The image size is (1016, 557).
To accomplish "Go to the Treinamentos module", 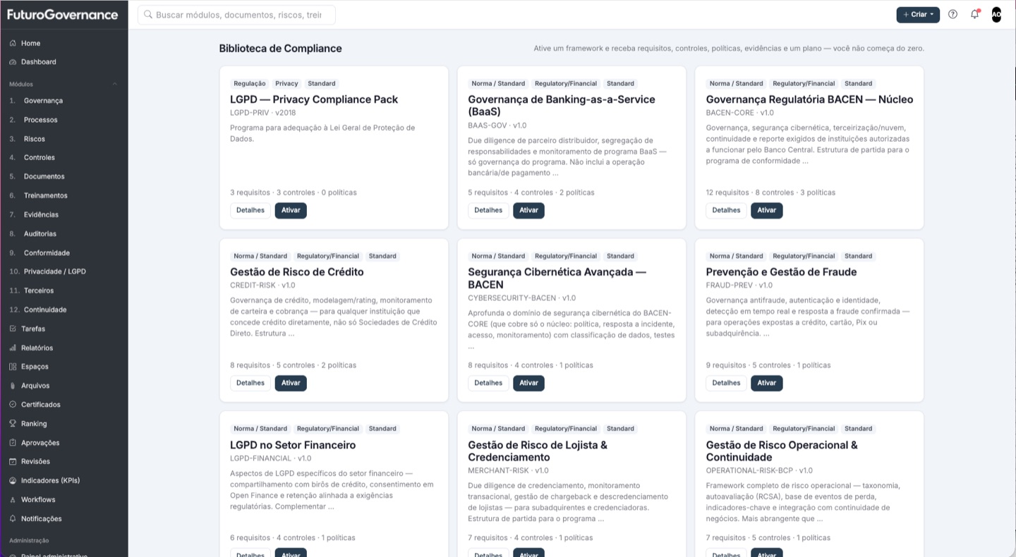I will pyautogui.click(x=46, y=195).
